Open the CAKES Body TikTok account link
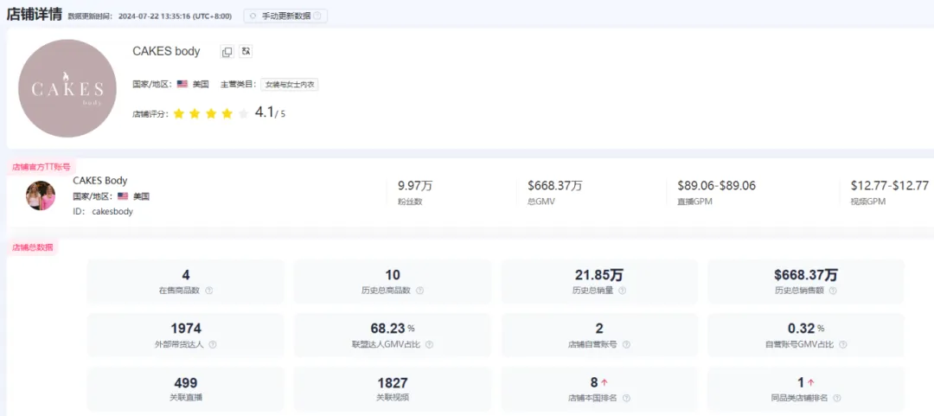934x416 pixels. [x=100, y=181]
